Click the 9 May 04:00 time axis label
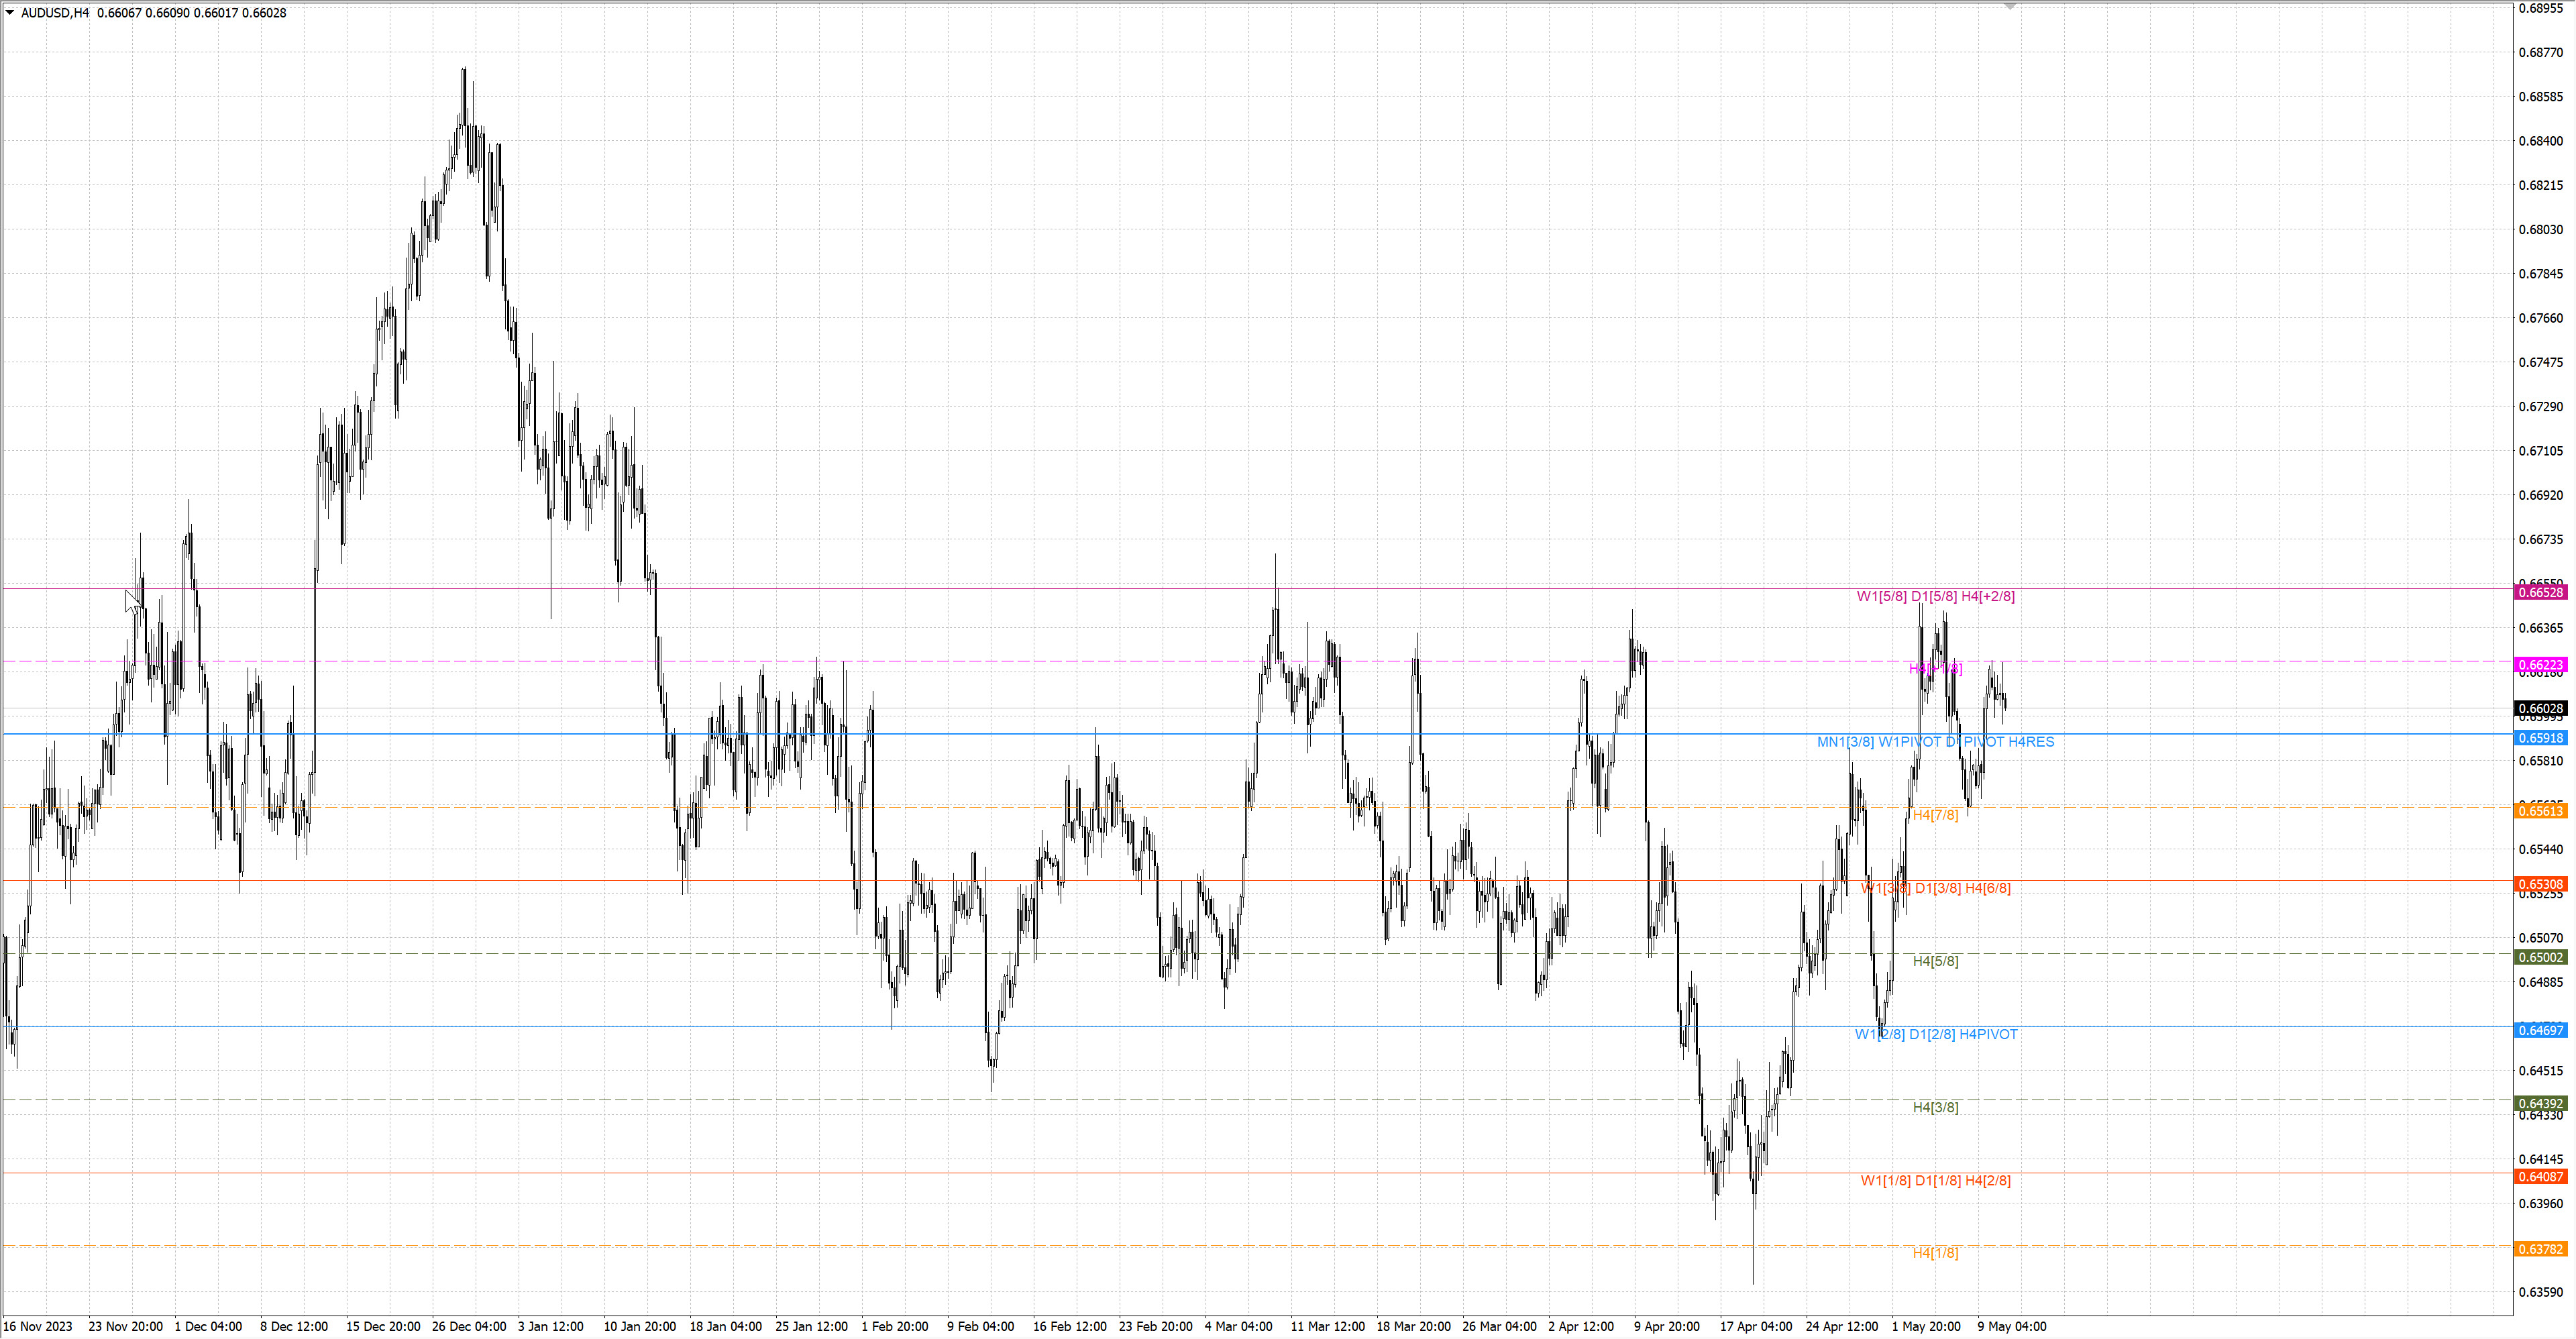This screenshot has width=2576, height=1339. click(x=2011, y=1326)
